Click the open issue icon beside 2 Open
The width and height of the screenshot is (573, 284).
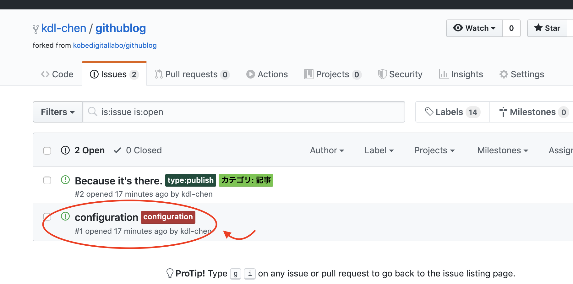(65, 150)
